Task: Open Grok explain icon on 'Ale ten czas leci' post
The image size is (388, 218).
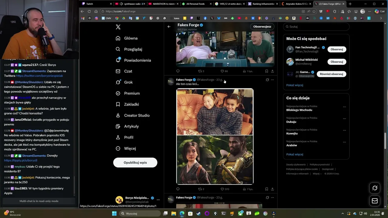Action: (267, 80)
